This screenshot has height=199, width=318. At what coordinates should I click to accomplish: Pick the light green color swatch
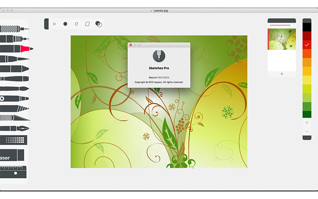coord(307,98)
